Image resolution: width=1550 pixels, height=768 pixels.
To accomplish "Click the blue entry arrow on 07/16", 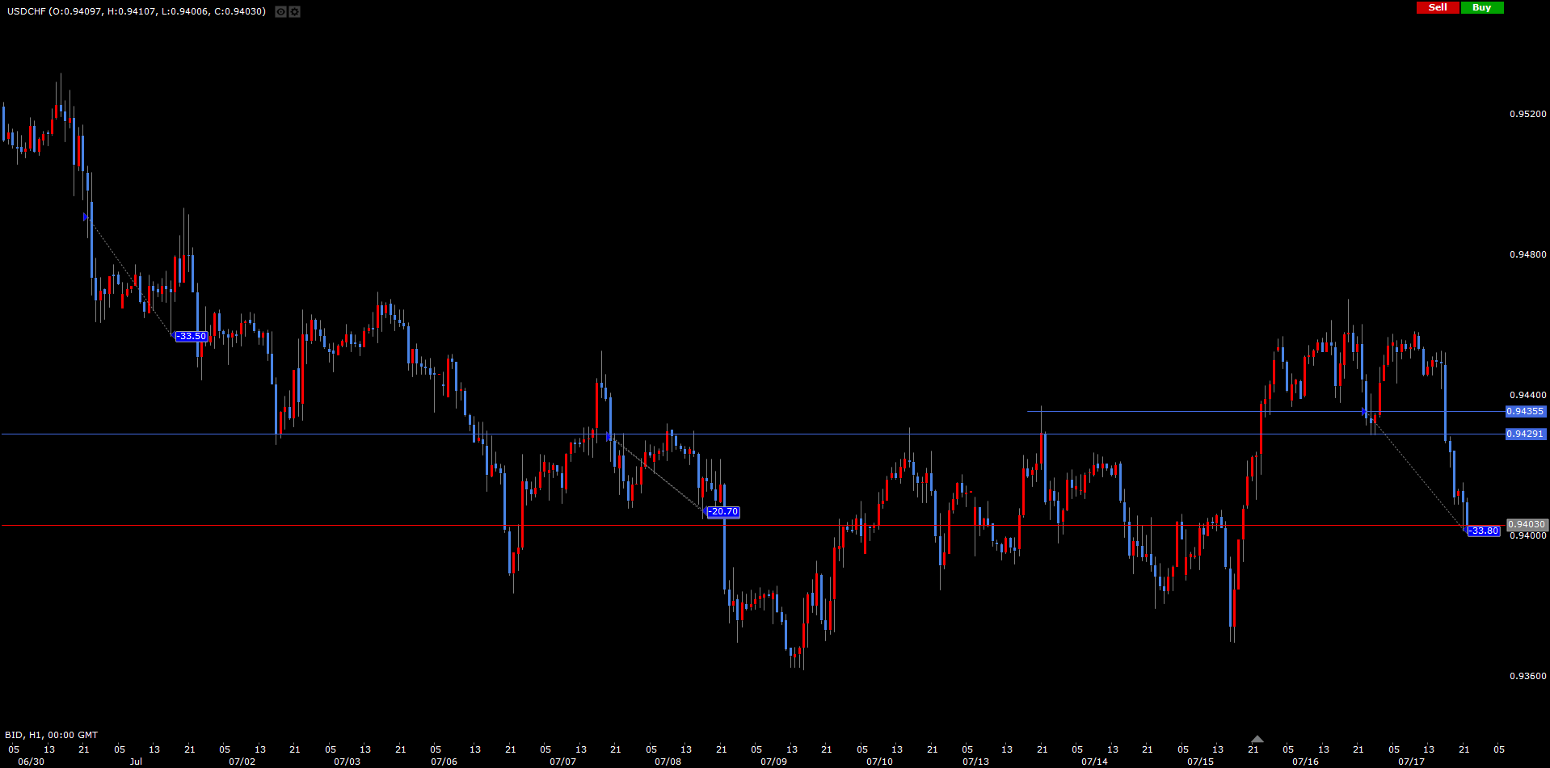I will pyautogui.click(x=1364, y=412).
